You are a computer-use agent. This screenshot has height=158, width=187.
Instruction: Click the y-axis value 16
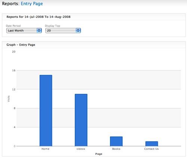click(14, 71)
